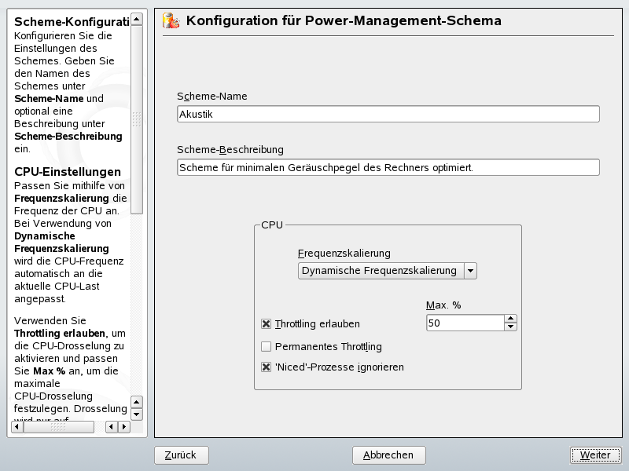Viewport: 629px width, 471px height.
Task: Click the Scheme-Name field containing 'Akustik'
Action: click(x=388, y=114)
